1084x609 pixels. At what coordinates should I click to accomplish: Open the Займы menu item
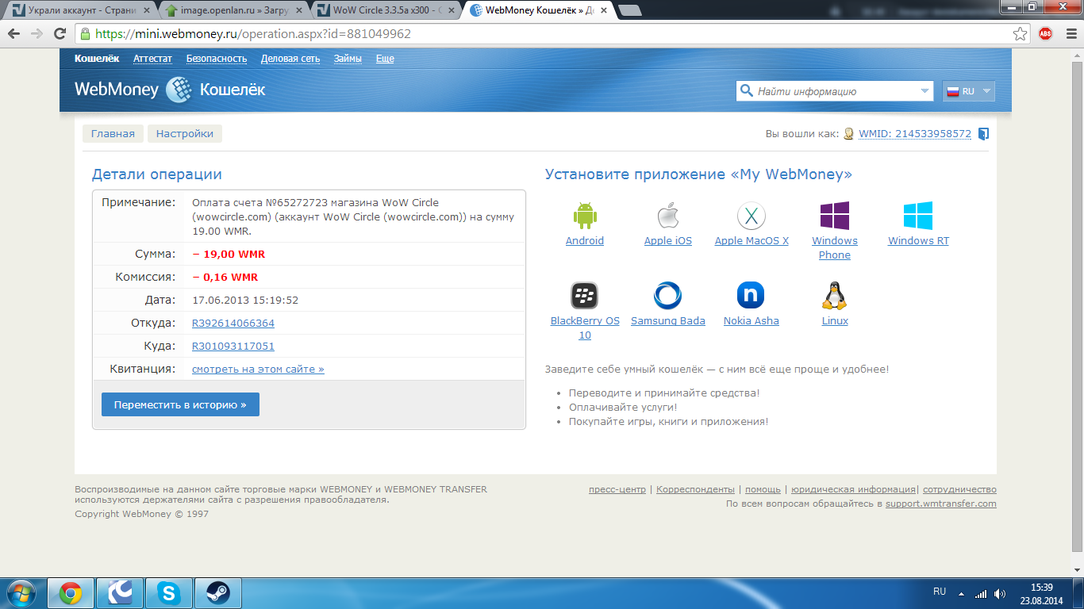[348, 59]
